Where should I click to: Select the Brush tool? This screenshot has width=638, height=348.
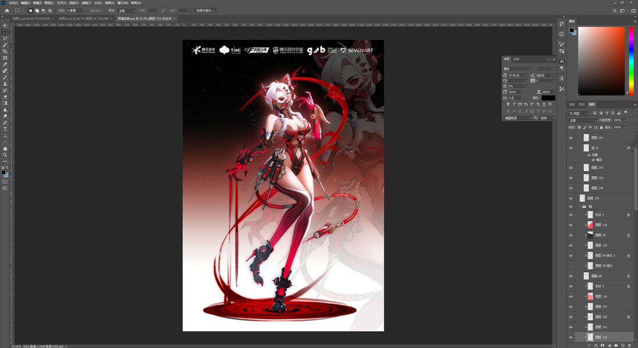click(5, 77)
